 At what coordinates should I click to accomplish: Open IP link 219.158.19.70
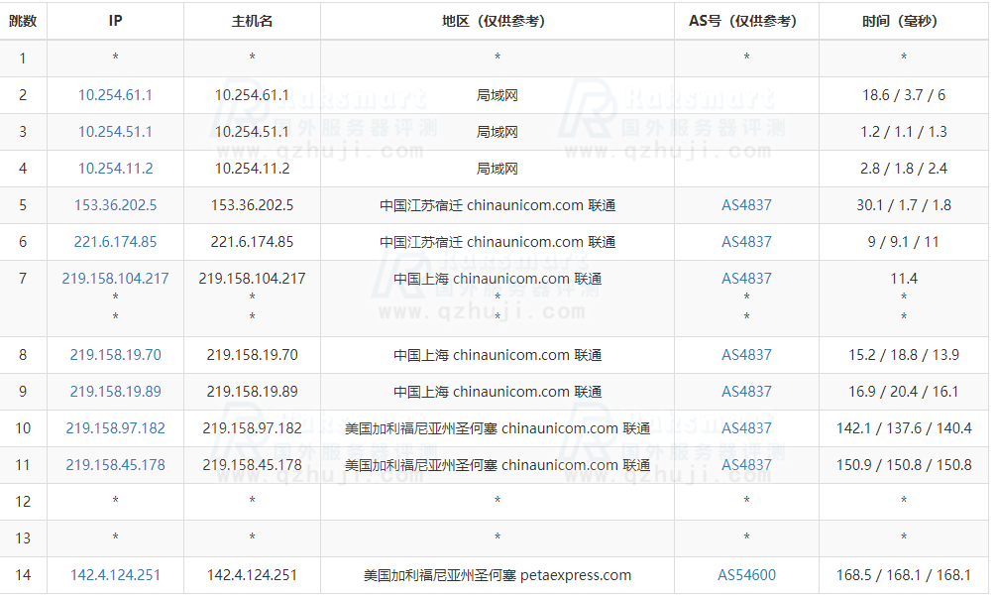115,355
